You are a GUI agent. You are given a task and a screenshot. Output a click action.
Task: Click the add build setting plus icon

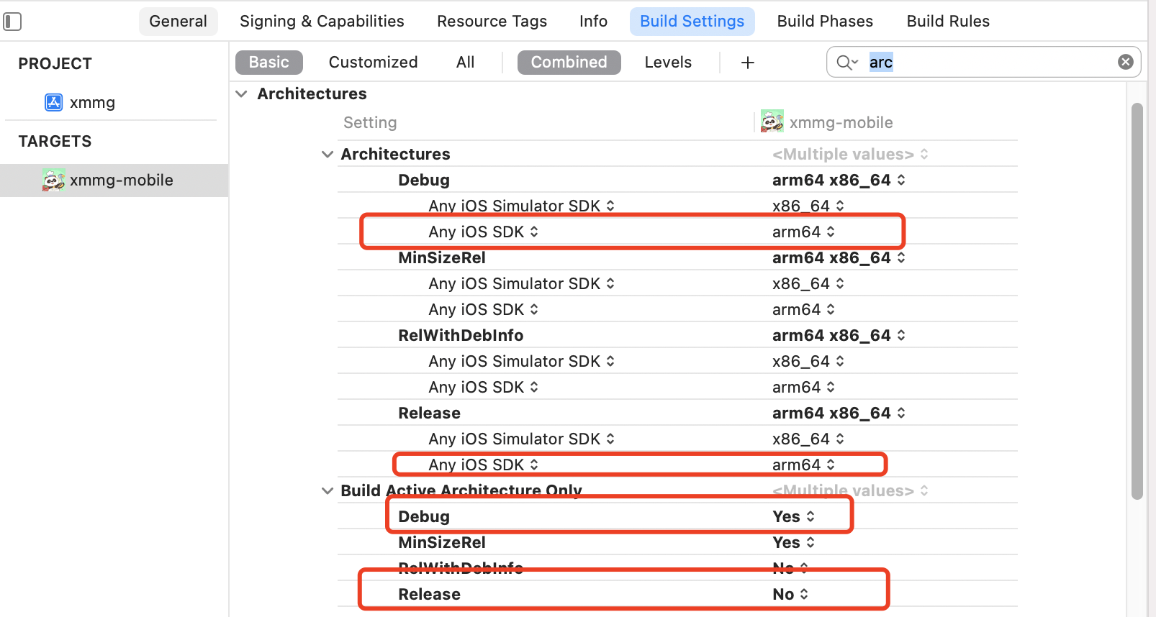[x=748, y=63]
